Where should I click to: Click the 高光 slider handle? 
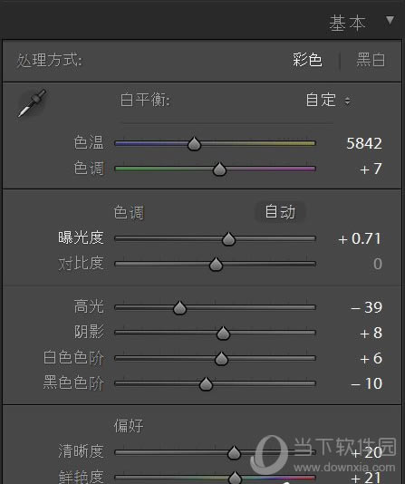tap(179, 308)
